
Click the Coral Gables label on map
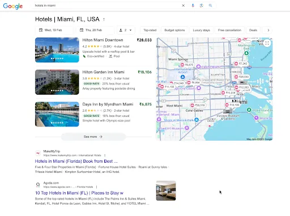point(194,111)
